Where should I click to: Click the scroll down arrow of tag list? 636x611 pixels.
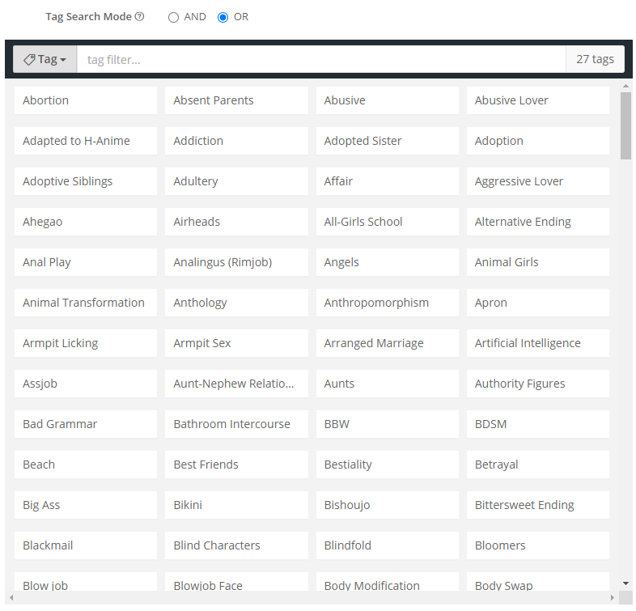625,583
